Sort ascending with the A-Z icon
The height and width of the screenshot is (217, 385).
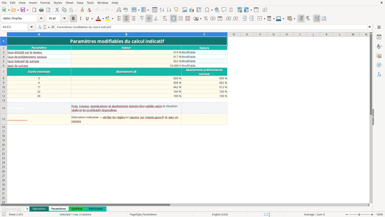click(x=162, y=10)
